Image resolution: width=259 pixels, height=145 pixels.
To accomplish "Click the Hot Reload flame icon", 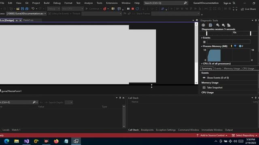I will click(x=104, y=9).
